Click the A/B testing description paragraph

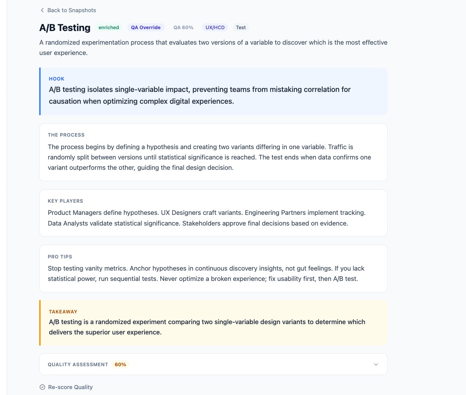click(x=213, y=48)
